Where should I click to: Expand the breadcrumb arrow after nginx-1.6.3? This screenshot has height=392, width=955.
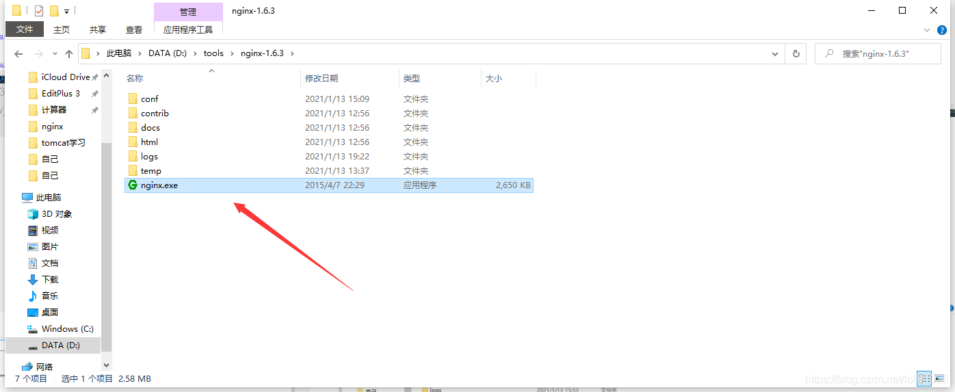[291, 53]
